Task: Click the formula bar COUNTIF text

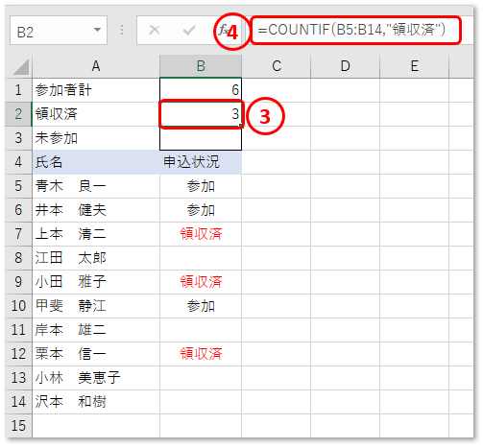Action: [x=351, y=30]
